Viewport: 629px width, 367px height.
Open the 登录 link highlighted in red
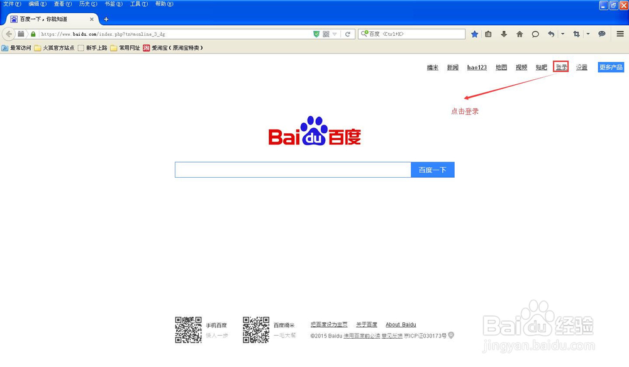click(x=560, y=67)
